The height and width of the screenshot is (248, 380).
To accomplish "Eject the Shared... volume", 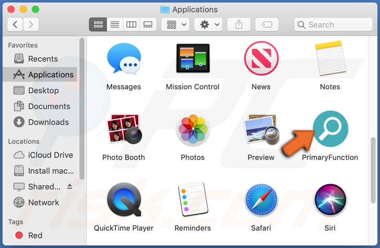I will pos(70,187).
